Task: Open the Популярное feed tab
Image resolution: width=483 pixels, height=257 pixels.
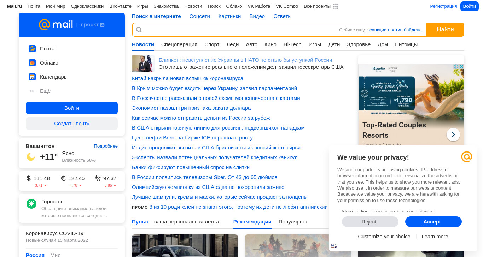Action: pyautogui.click(x=293, y=222)
